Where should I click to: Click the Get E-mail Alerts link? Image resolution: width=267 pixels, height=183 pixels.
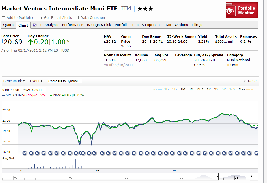(58, 17)
